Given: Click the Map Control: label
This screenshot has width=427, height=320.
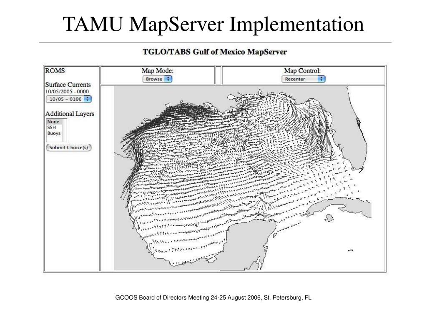Looking at the screenshot, I should point(303,71).
